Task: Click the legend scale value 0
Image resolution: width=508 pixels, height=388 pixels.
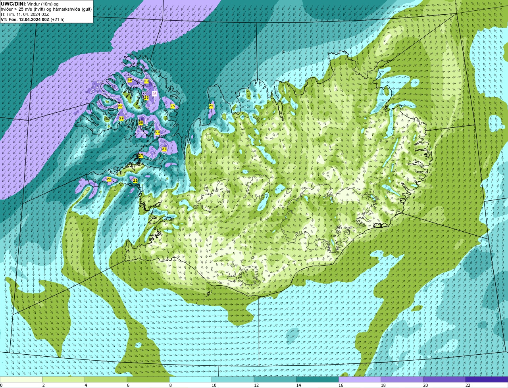Action: [2, 385]
